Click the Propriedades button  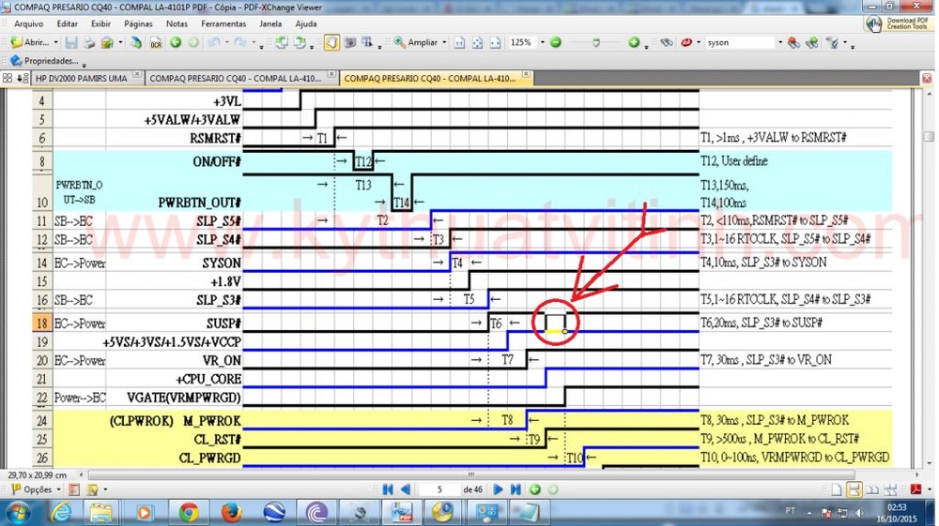[45, 60]
